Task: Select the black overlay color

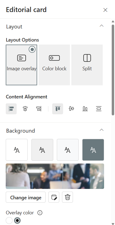Action: [17, 220]
